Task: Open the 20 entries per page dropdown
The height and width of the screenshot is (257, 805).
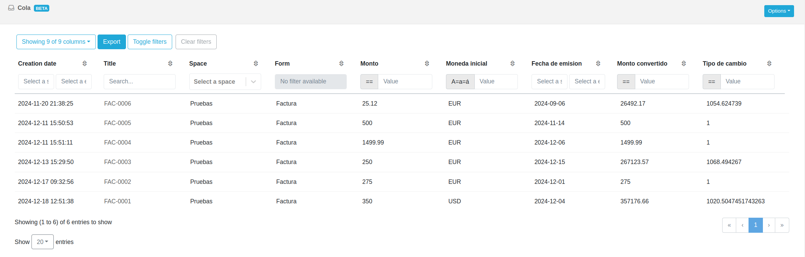Action: tap(42, 242)
